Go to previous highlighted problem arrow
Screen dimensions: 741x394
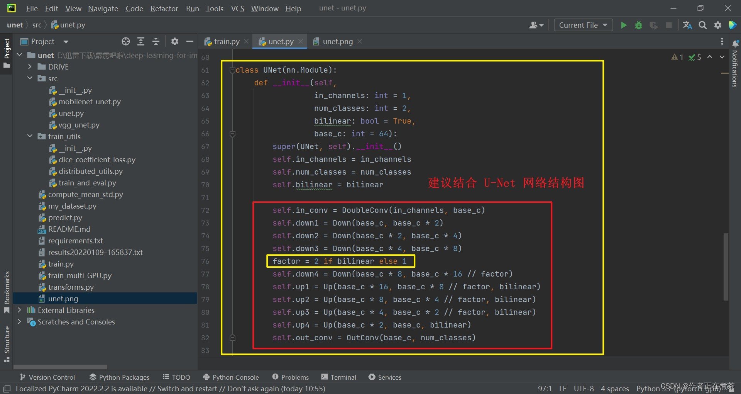click(710, 57)
